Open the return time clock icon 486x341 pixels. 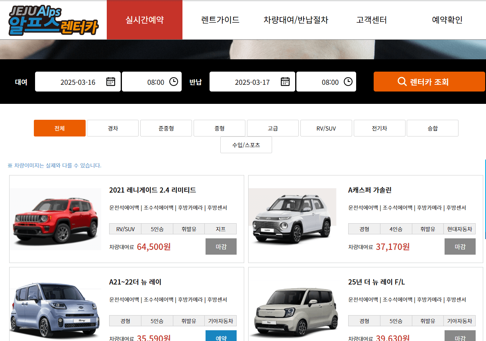coord(348,82)
